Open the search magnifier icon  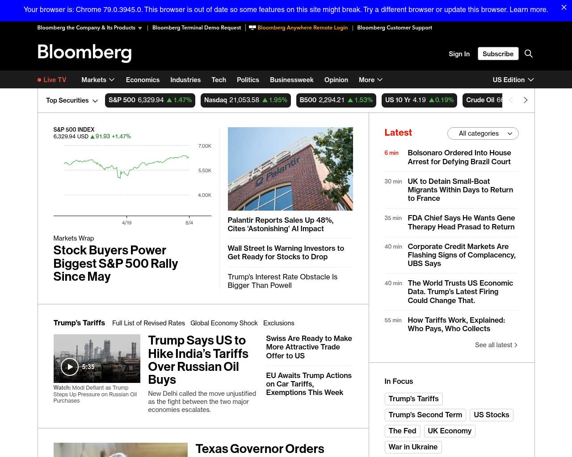click(529, 54)
